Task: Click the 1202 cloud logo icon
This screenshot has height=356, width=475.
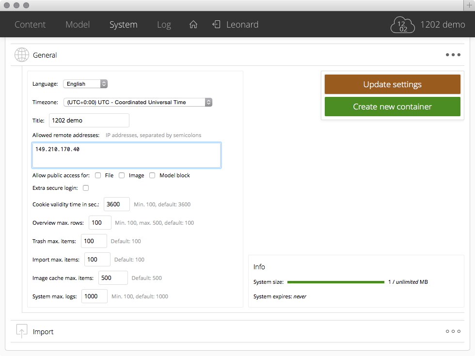Action: 403,25
